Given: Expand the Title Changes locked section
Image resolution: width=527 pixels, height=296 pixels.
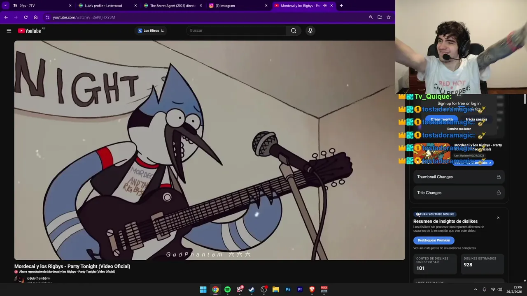Looking at the screenshot, I should click(x=459, y=192).
